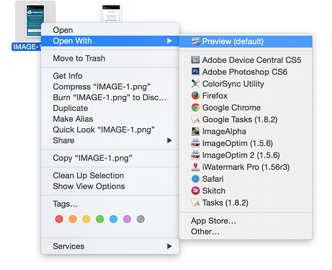Expand the Open With submenu arrow
This screenshot has width=332, height=270.
pos(169,41)
